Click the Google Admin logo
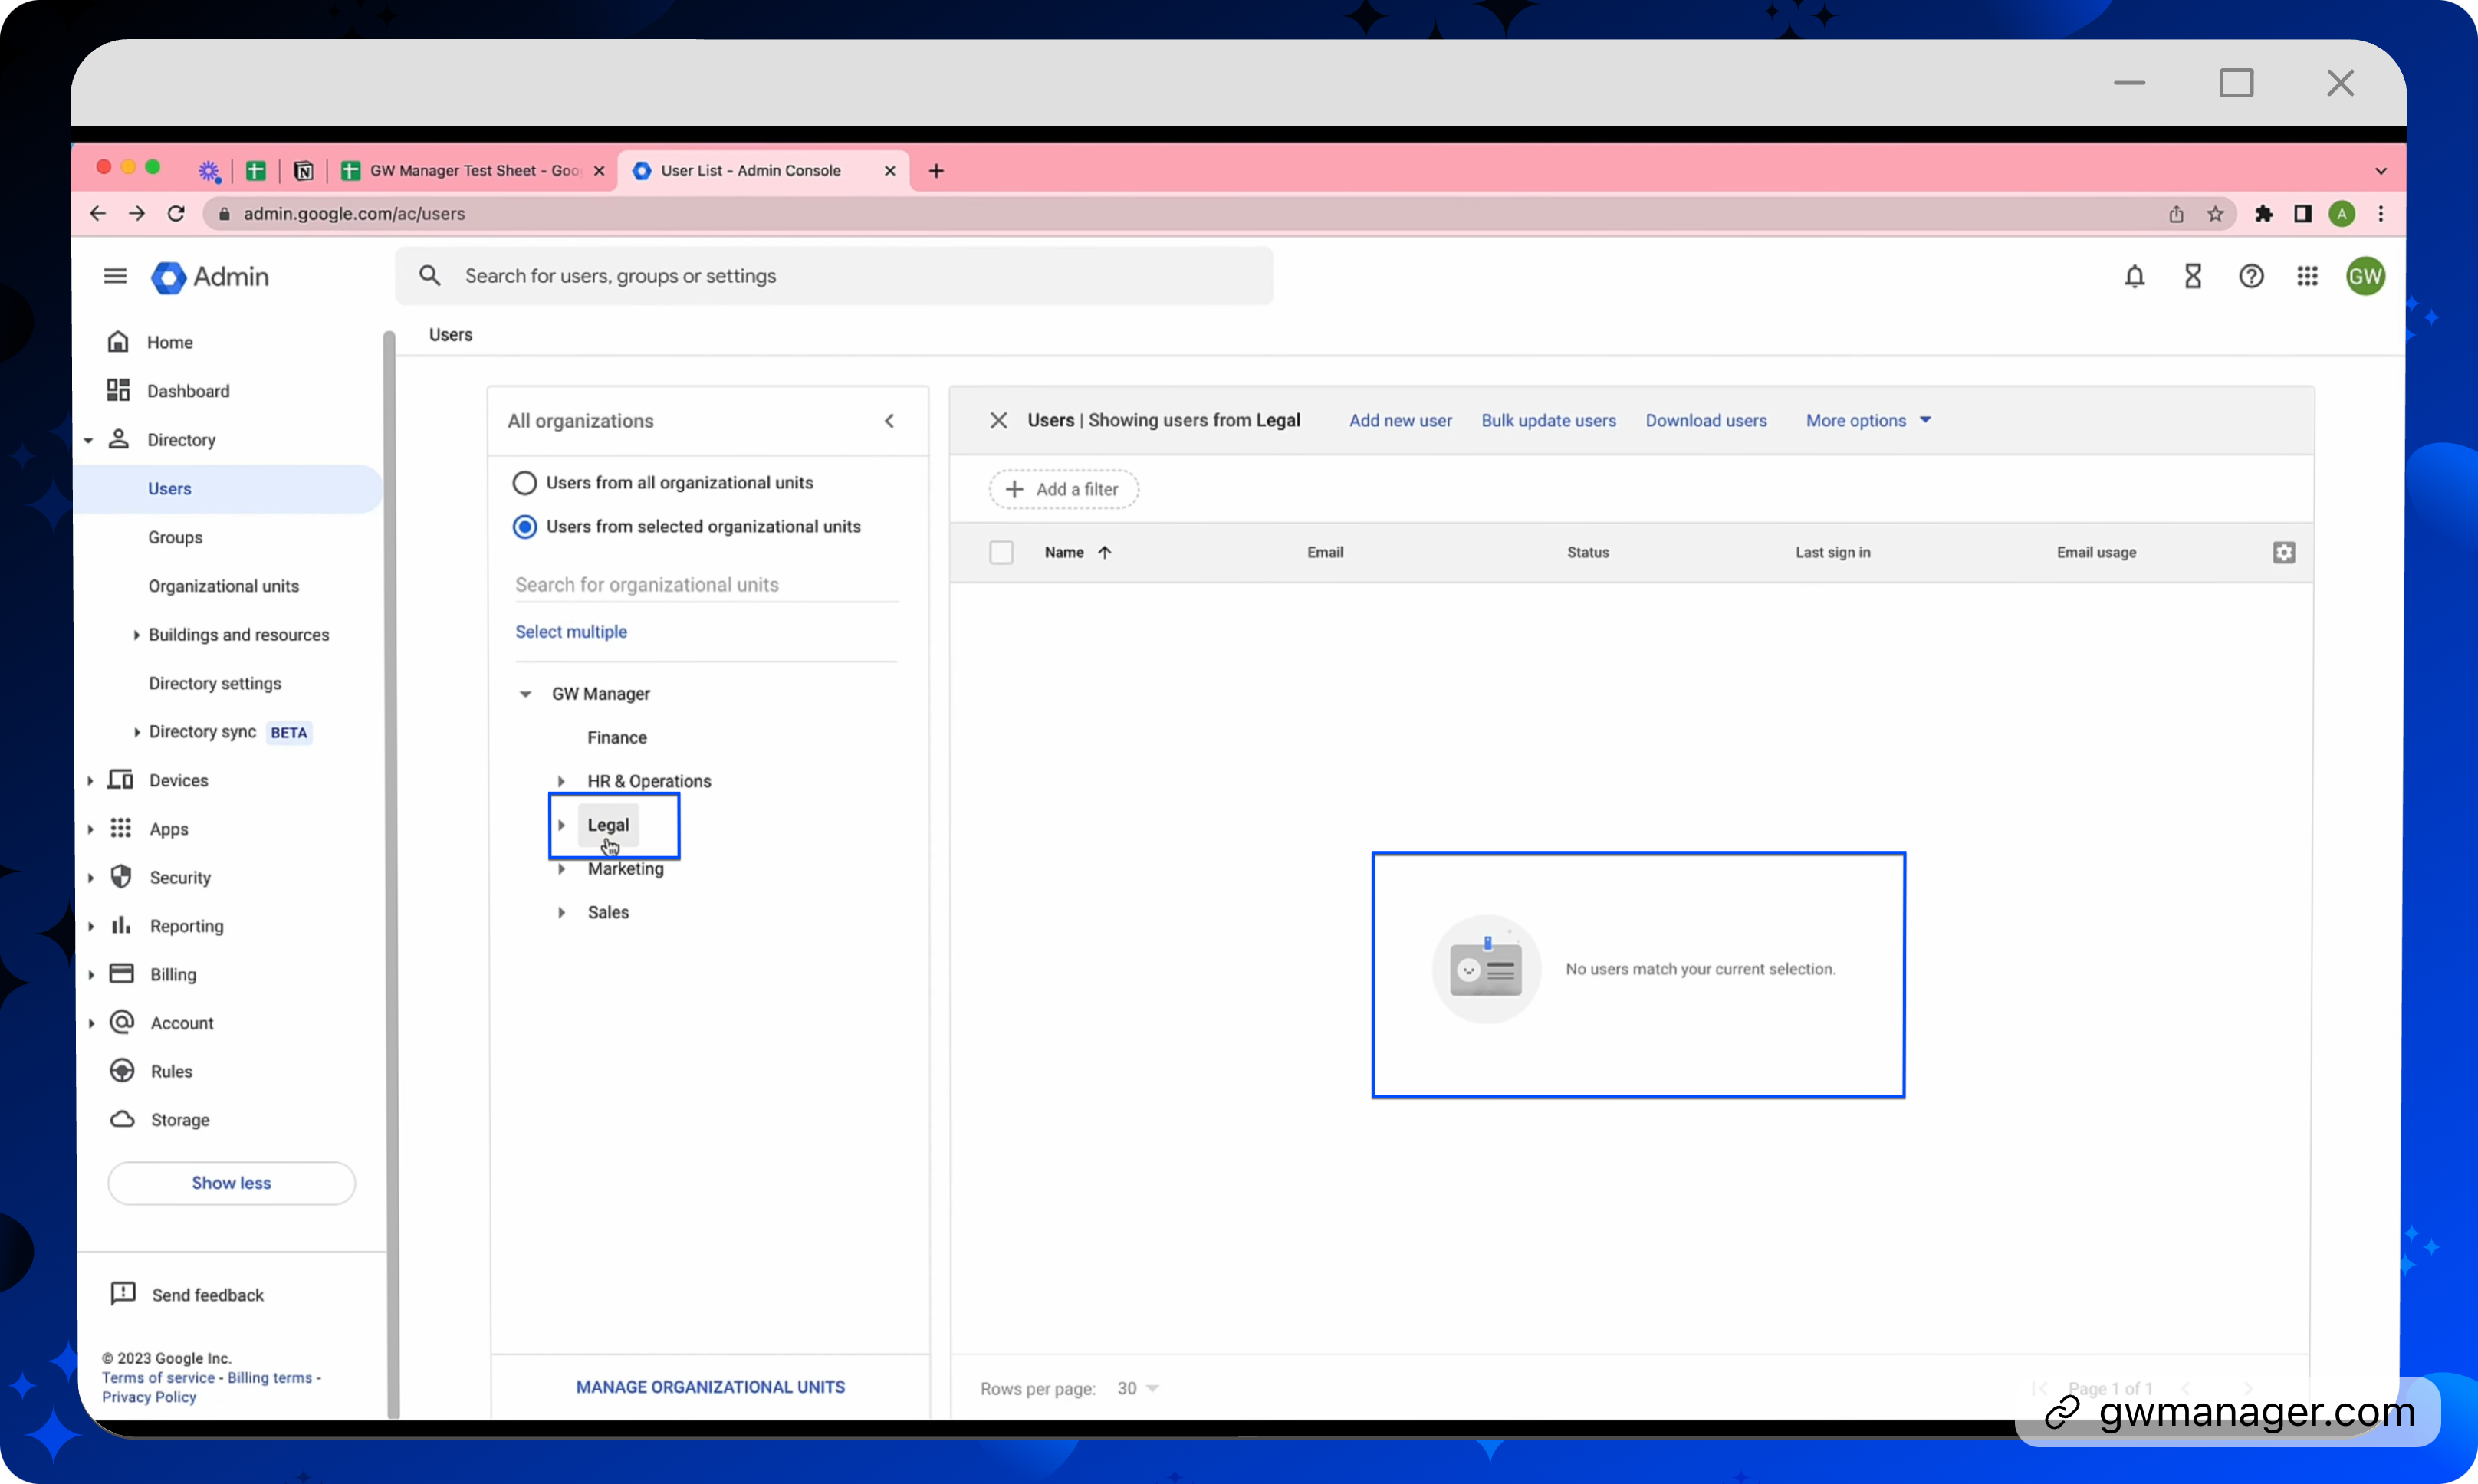2478x1484 pixels. (x=210, y=277)
